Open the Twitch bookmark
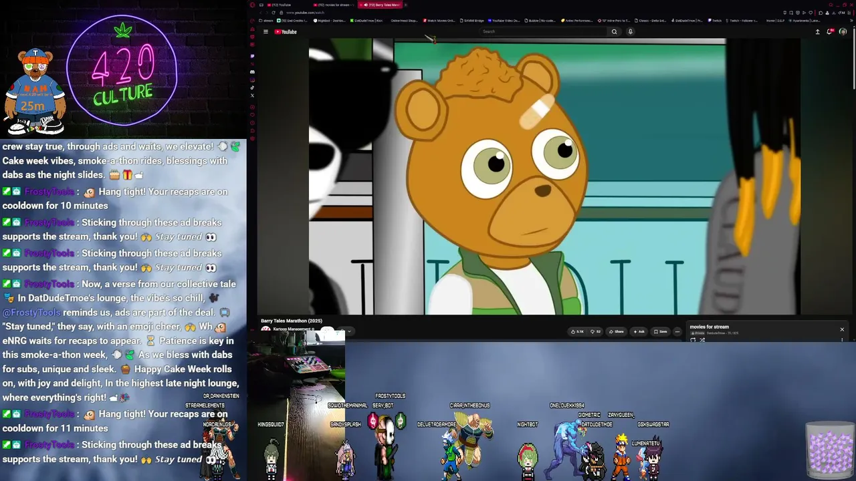856x481 pixels. click(x=715, y=21)
